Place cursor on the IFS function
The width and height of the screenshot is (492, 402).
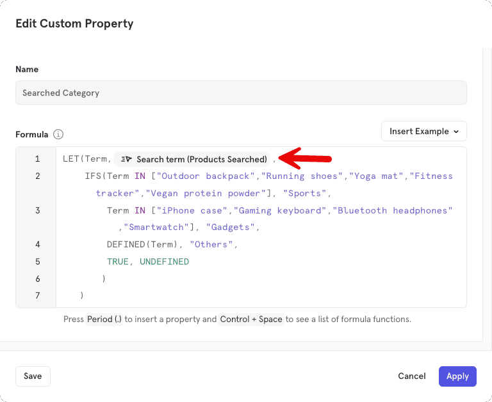[x=93, y=176]
